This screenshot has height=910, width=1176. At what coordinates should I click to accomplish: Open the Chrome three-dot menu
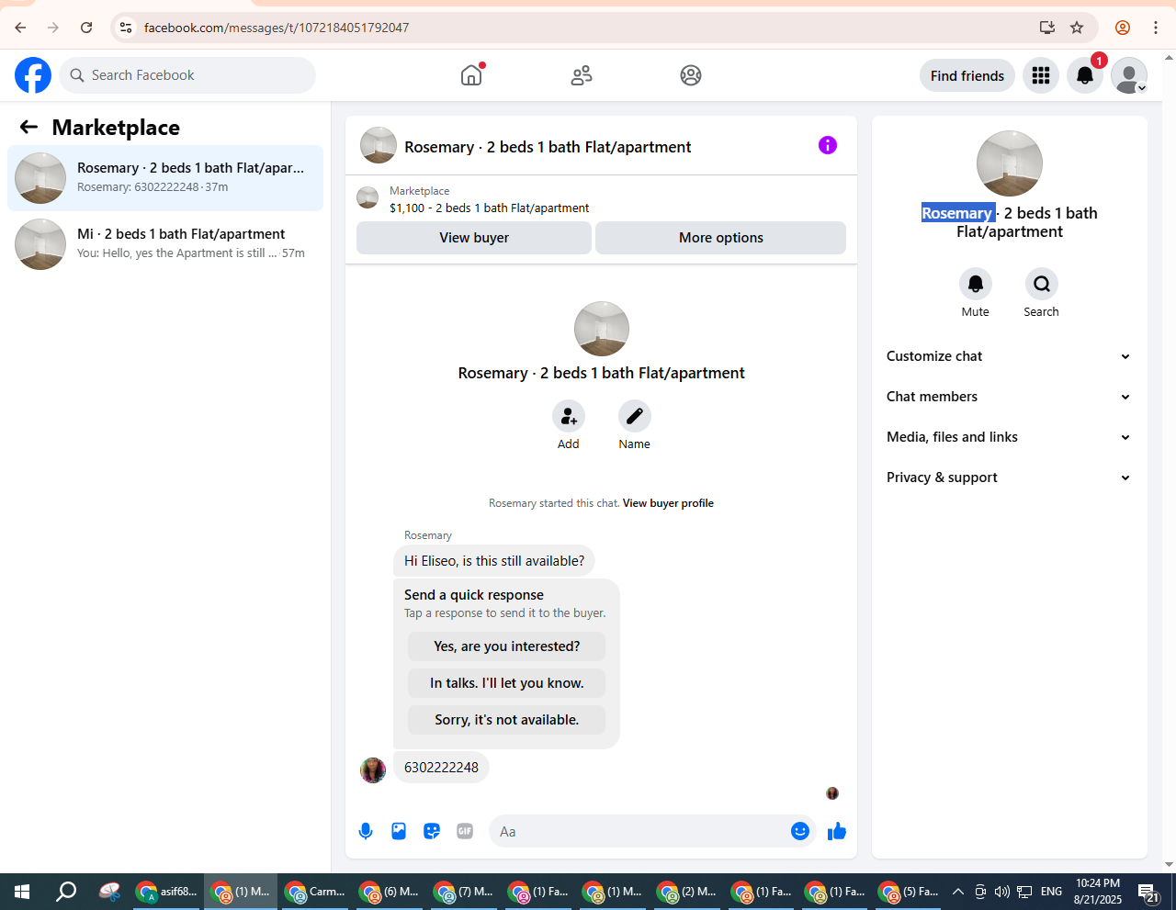pos(1156,28)
